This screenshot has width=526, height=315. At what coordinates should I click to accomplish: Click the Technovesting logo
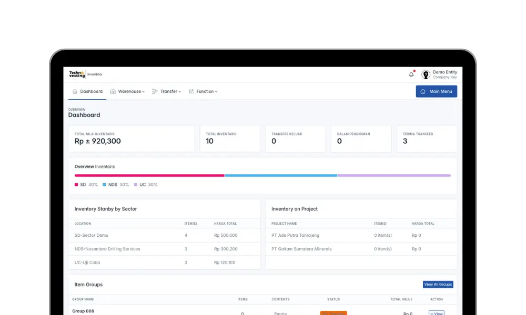click(x=77, y=75)
